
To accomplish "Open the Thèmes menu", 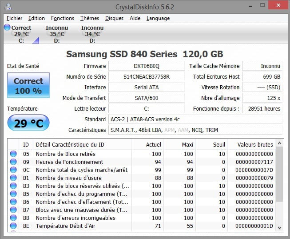I will pos(90,18).
